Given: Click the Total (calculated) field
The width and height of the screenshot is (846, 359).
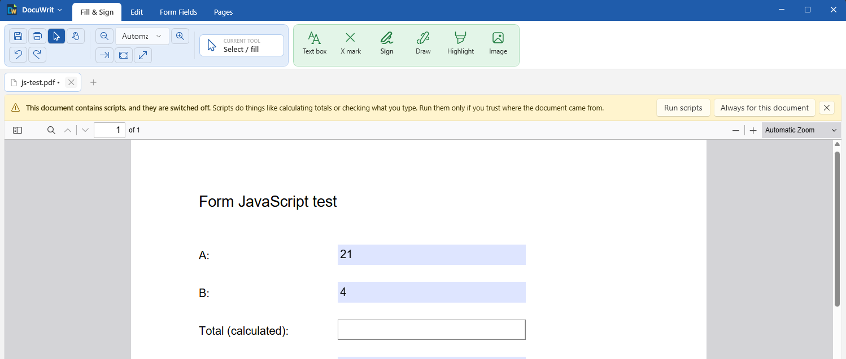Looking at the screenshot, I should point(431,330).
